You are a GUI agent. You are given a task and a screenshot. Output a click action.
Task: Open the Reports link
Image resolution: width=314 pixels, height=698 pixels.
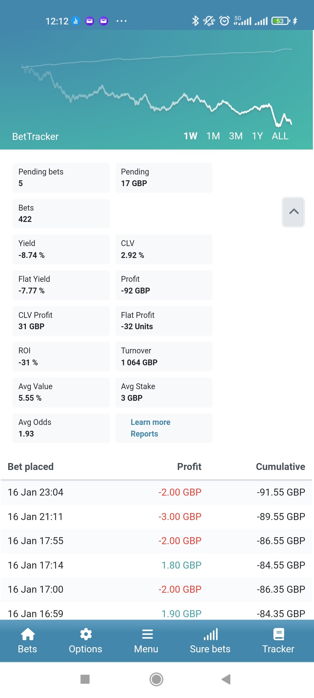coord(144,434)
